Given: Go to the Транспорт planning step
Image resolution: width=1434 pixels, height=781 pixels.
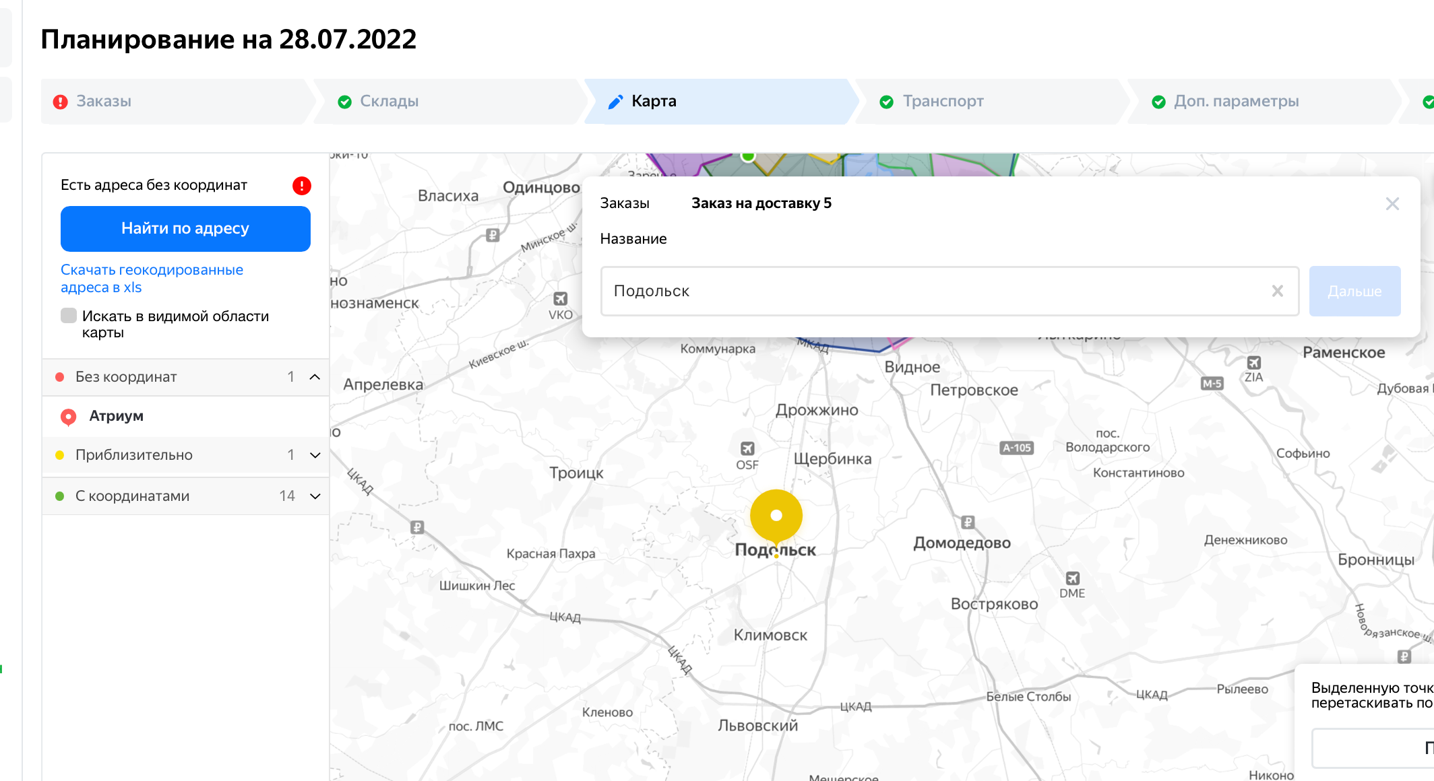Looking at the screenshot, I should coord(992,102).
